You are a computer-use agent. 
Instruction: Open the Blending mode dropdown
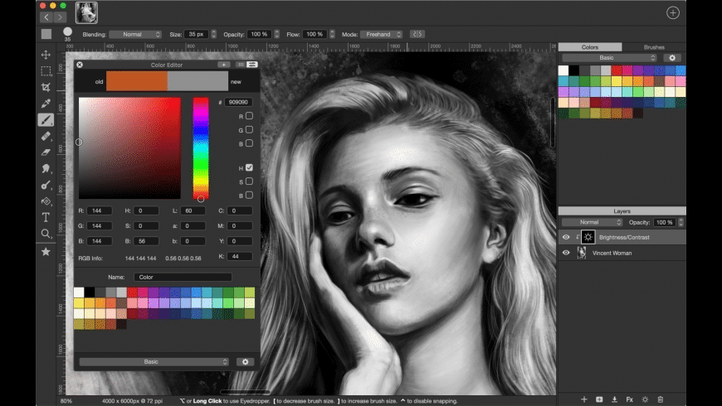click(x=135, y=34)
